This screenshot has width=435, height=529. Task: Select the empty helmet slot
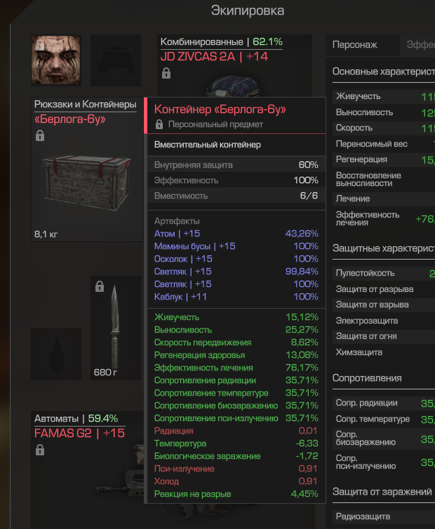click(x=116, y=60)
